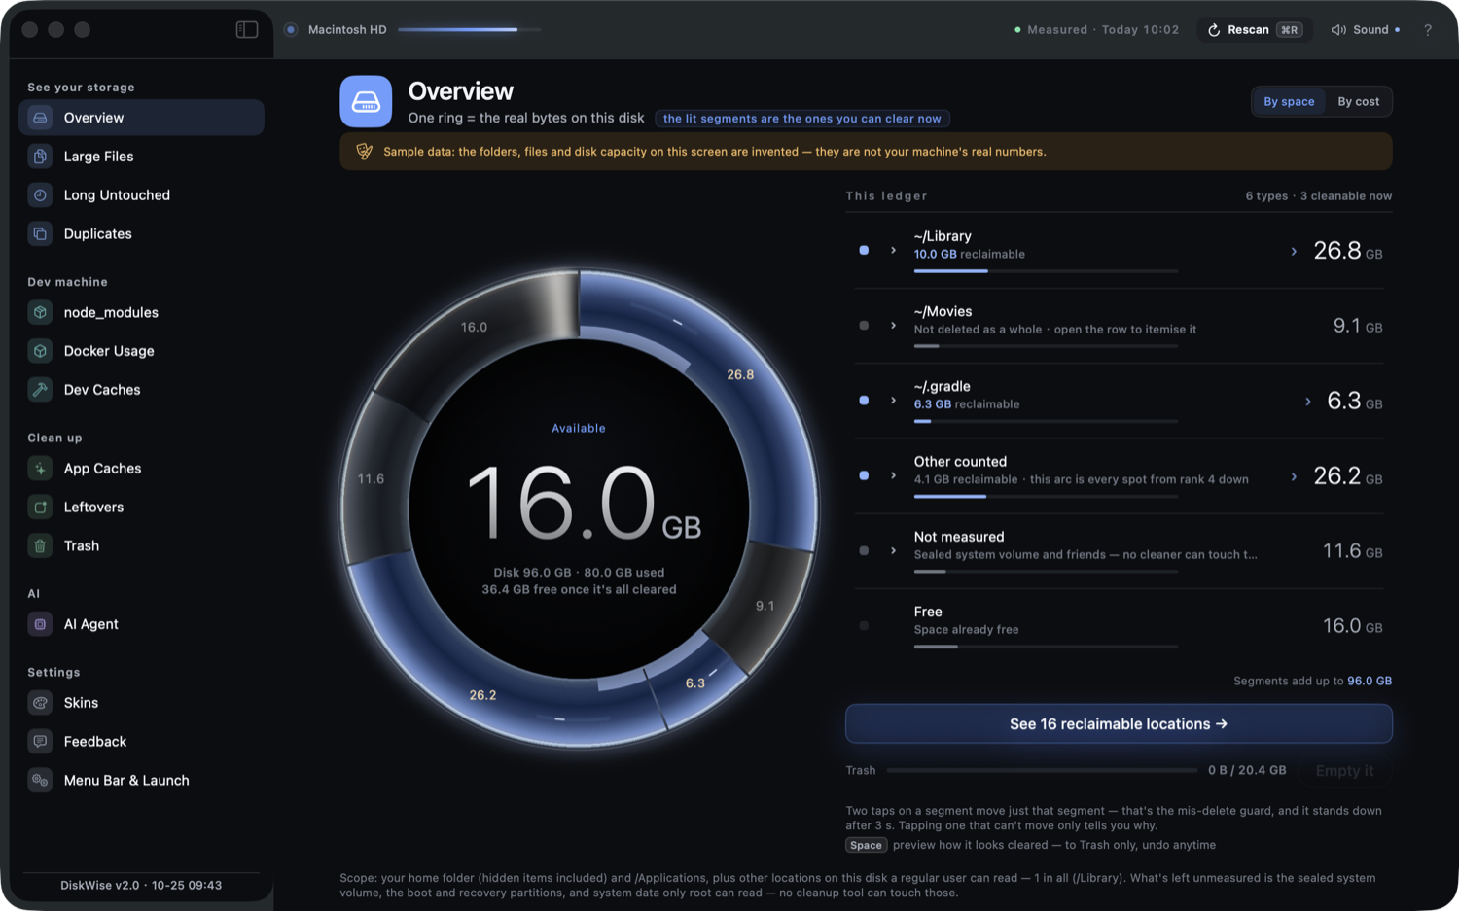The width and height of the screenshot is (1459, 911).
Task: Open the Duplicates section
Action: (141, 234)
